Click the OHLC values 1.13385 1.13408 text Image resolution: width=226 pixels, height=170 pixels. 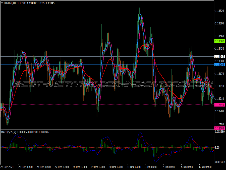(27, 3)
